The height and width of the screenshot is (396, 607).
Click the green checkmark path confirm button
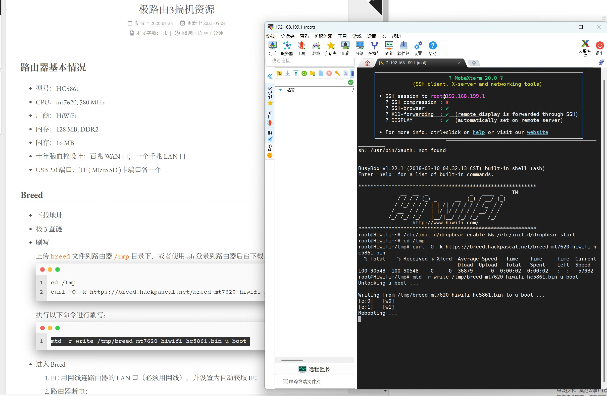coord(350,82)
